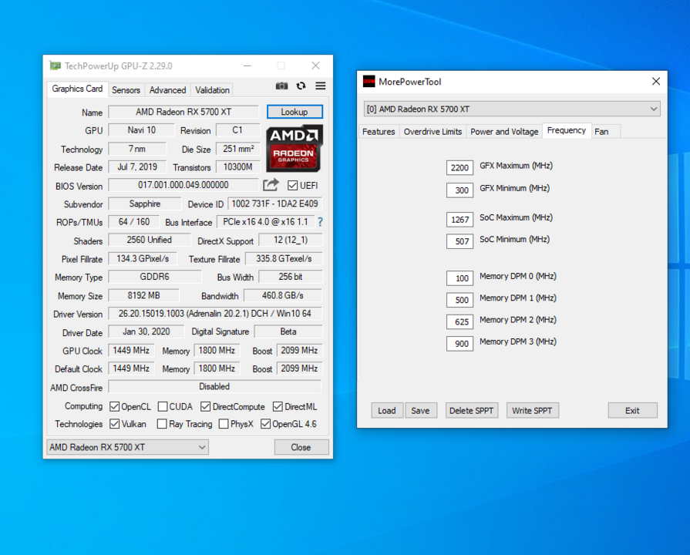Click the Load button in MorePowerTool
This screenshot has width=690, height=555.
(387, 411)
